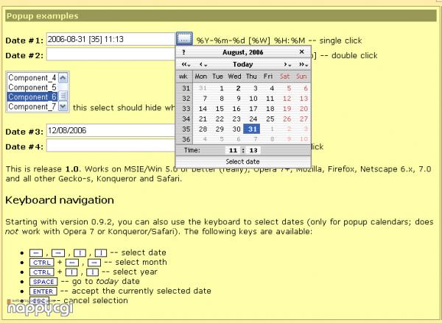Go to next month in calendar
The image size is (442, 323).
click(286, 65)
